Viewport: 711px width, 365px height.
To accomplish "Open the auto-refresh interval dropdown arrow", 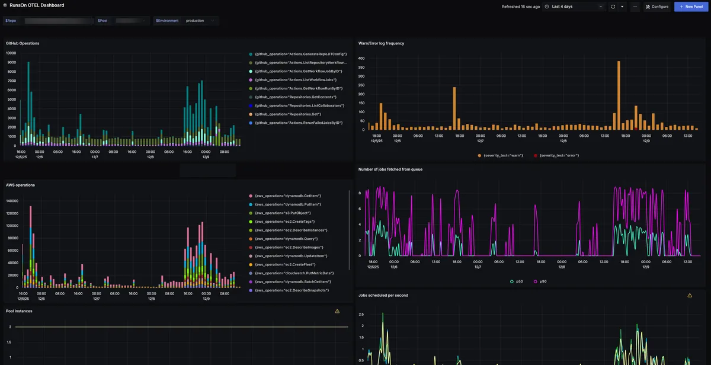I will (x=622, y=7).
